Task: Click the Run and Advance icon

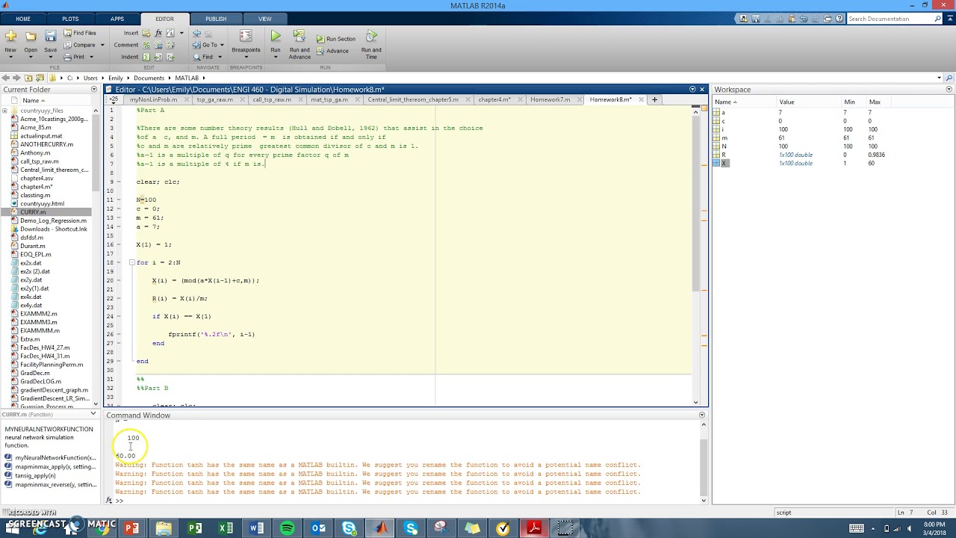Action: pos(299,37)
